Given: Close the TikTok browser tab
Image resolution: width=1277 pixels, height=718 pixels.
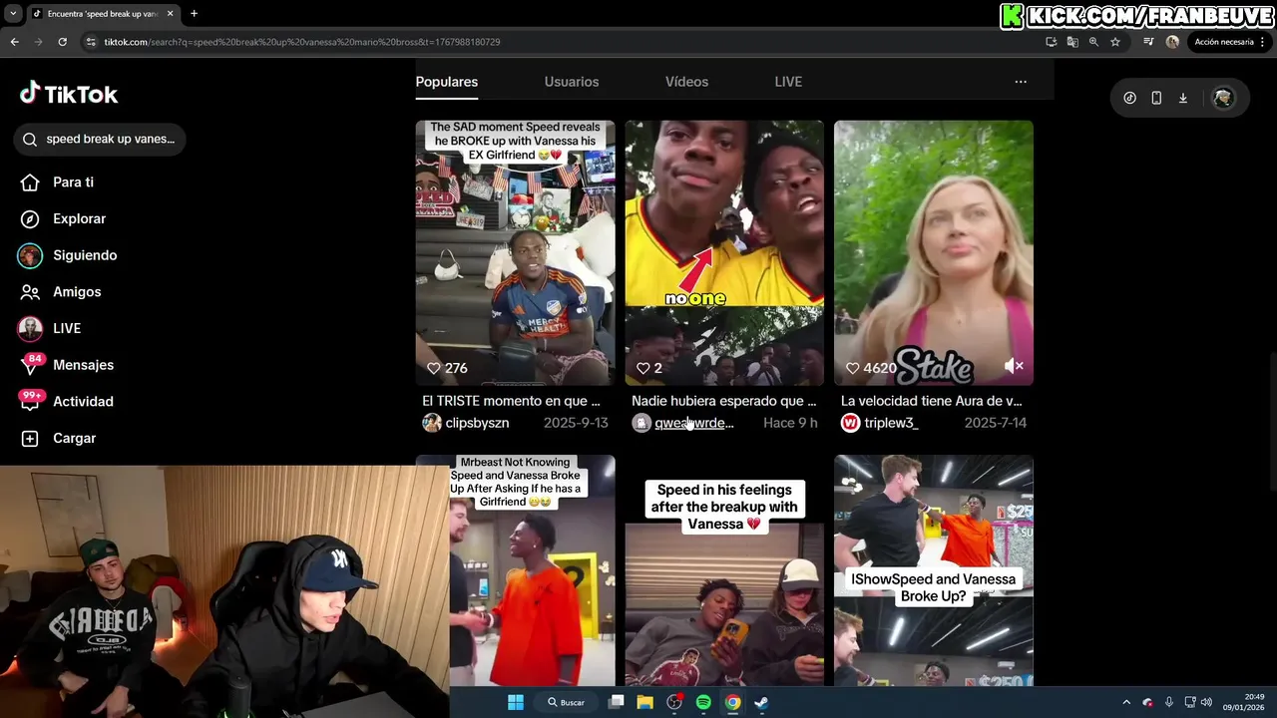Looking at the screenshot, I should 170,14.
